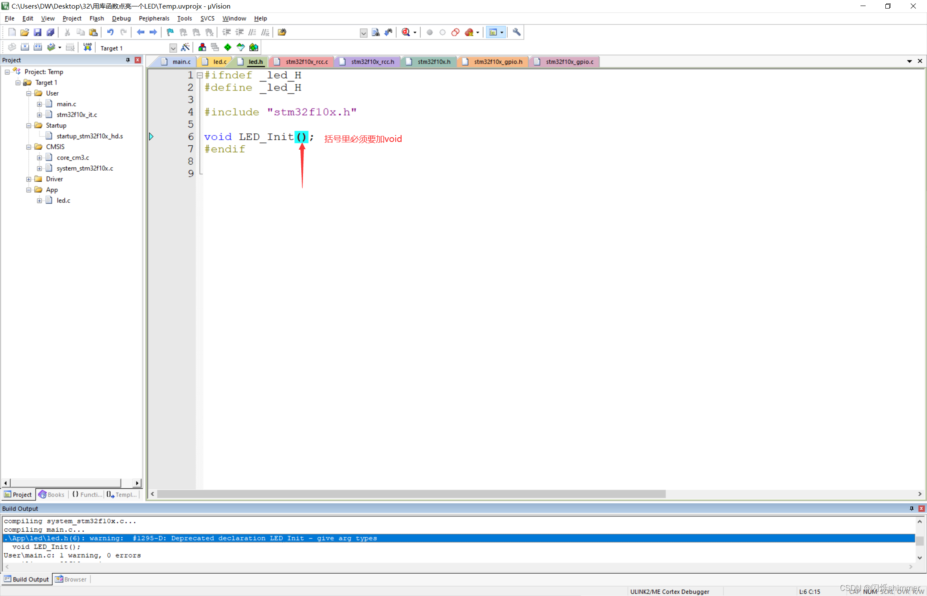
Task: Collapse the code fold at line 1
Action: pos(200,75)
